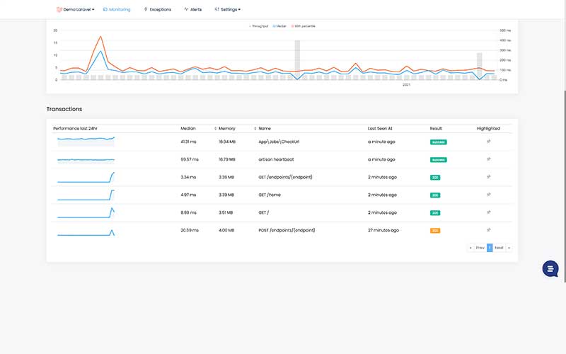This screenshot has width=566, height=354.
Task: Pin the GET /endpoints/{endpoint} row as highlighted
Action: click(x=488, y=177)
